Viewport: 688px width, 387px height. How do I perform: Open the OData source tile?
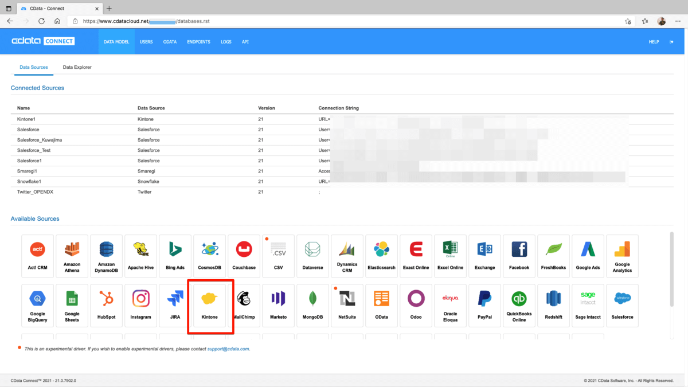point(382,306)
